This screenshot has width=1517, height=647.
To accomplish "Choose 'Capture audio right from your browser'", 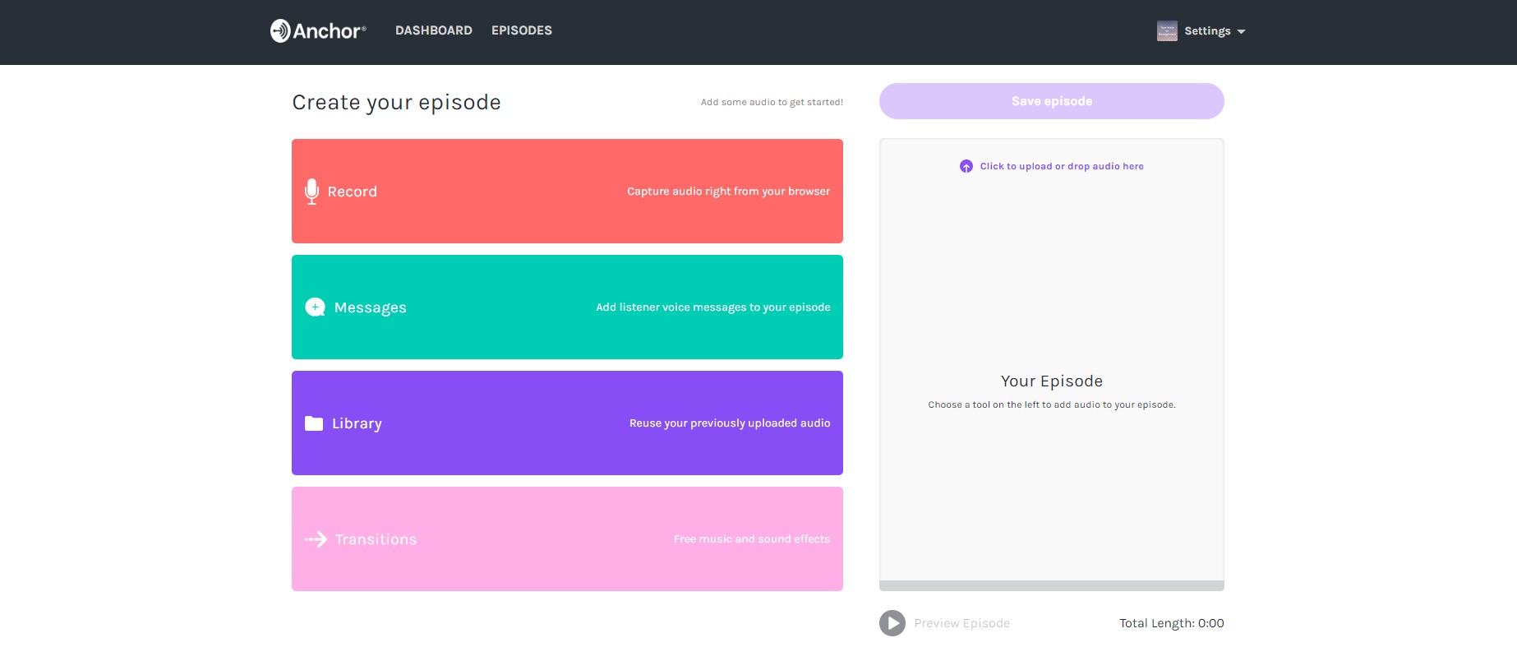I will tap(728, 192).
